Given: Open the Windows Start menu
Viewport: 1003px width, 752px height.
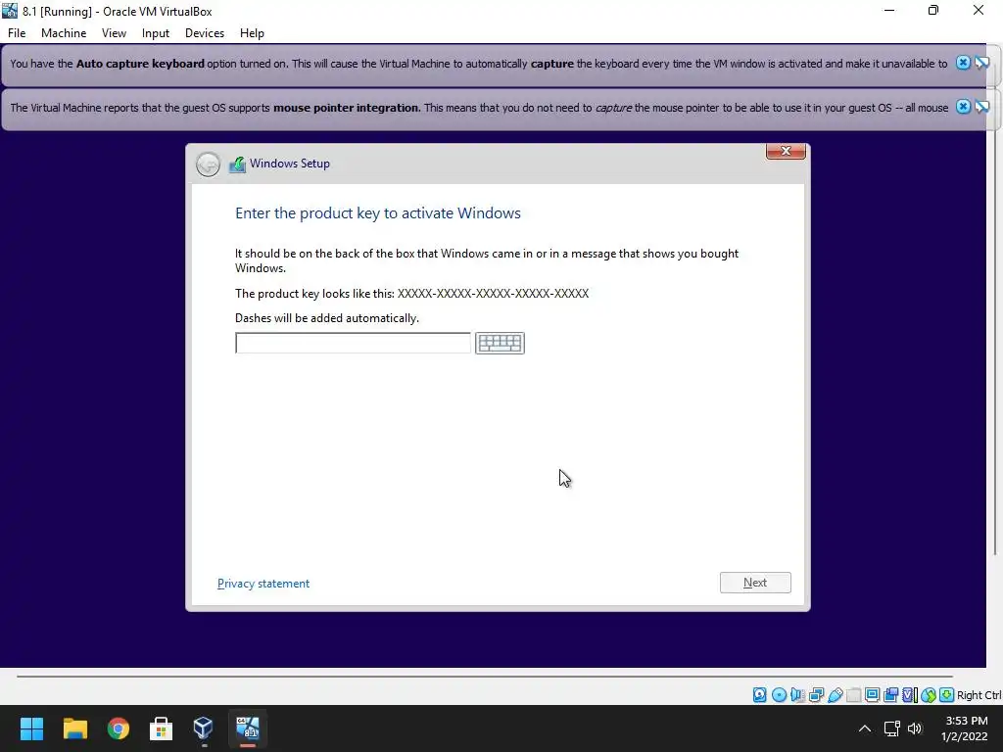Looking at the screenshot, I should point(31,728).
